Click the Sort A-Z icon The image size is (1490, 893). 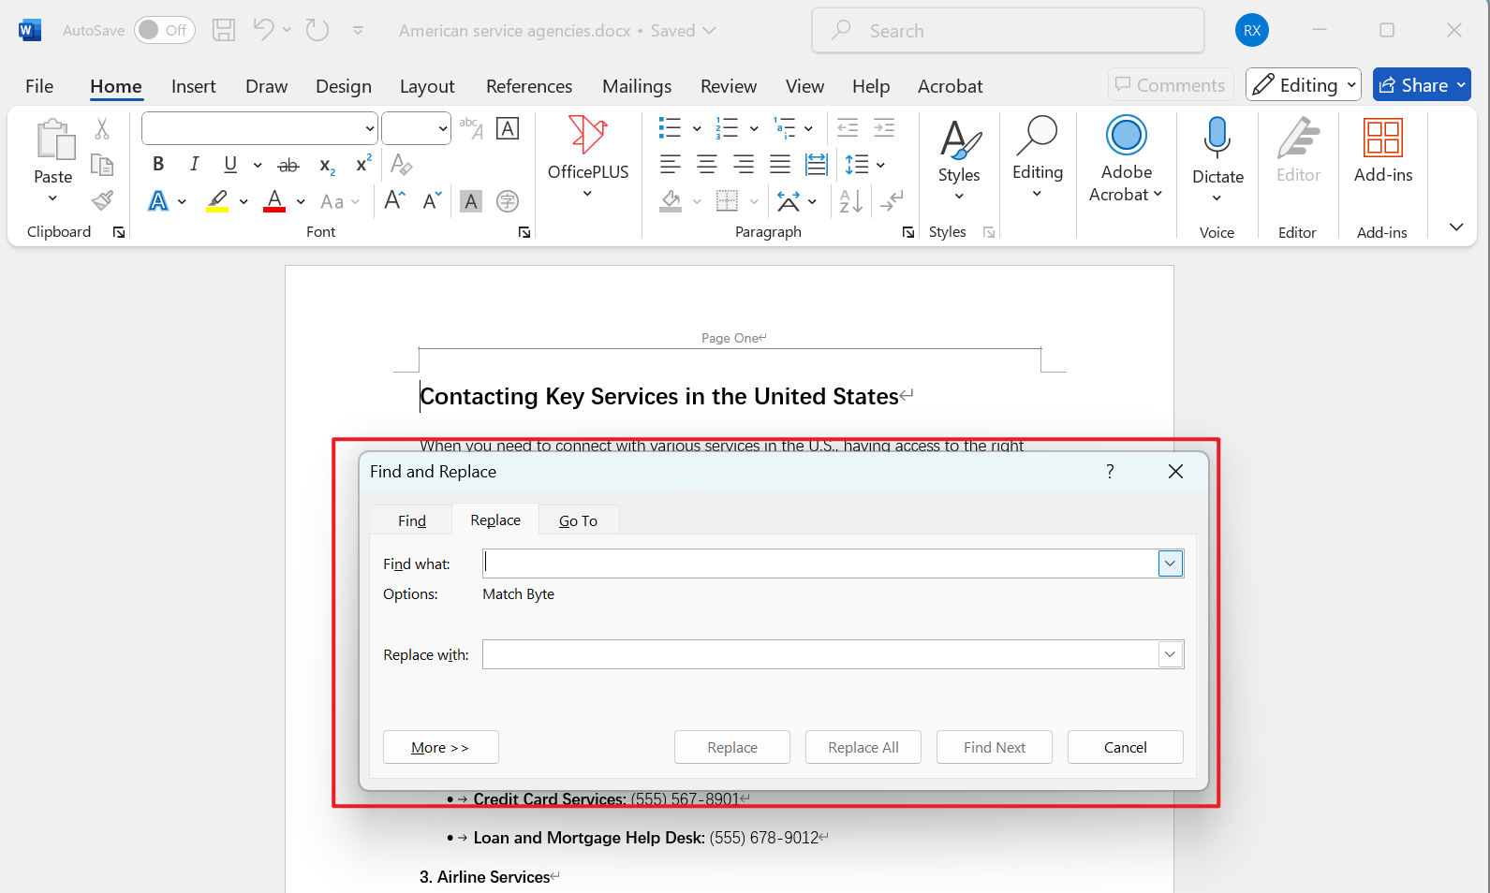[850, 201]
